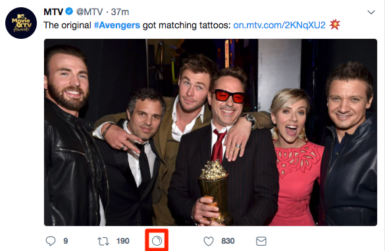The width and height of the screenshot is (385, 251).
Task: Open the attached group photo
Action: coord(211,132)
